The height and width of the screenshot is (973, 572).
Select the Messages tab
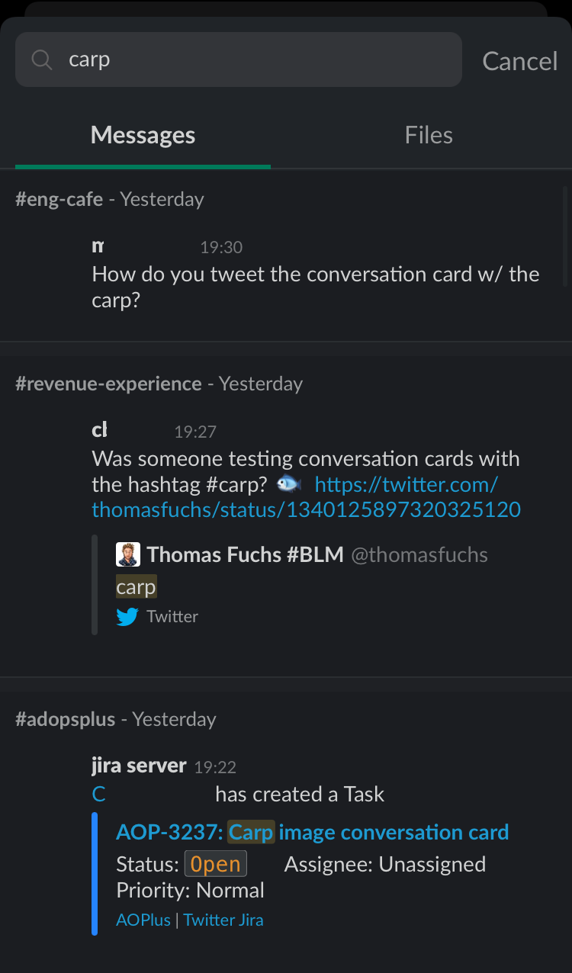click(143, 136)
